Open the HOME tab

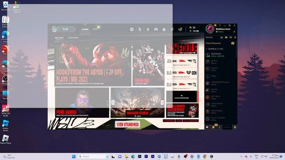85,29
